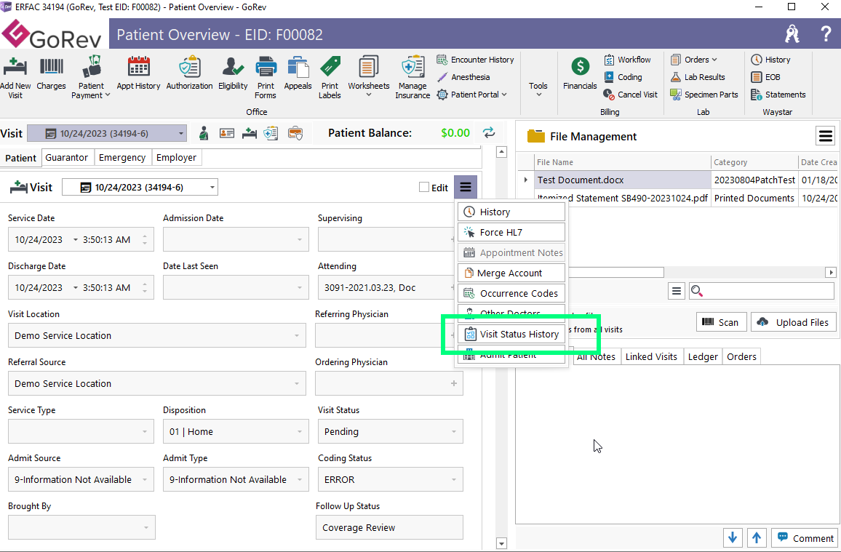
Task: Select Force HL7 menu item
Action: pos(511,232)
